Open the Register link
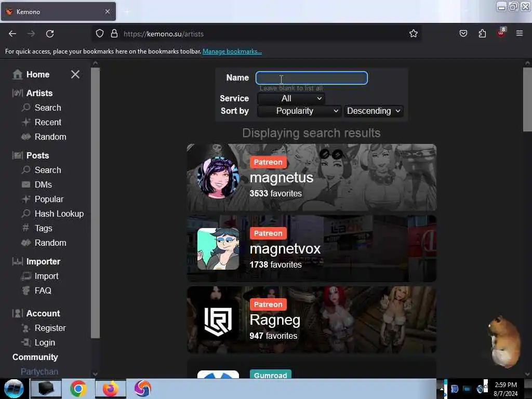 tap(50, 328)
